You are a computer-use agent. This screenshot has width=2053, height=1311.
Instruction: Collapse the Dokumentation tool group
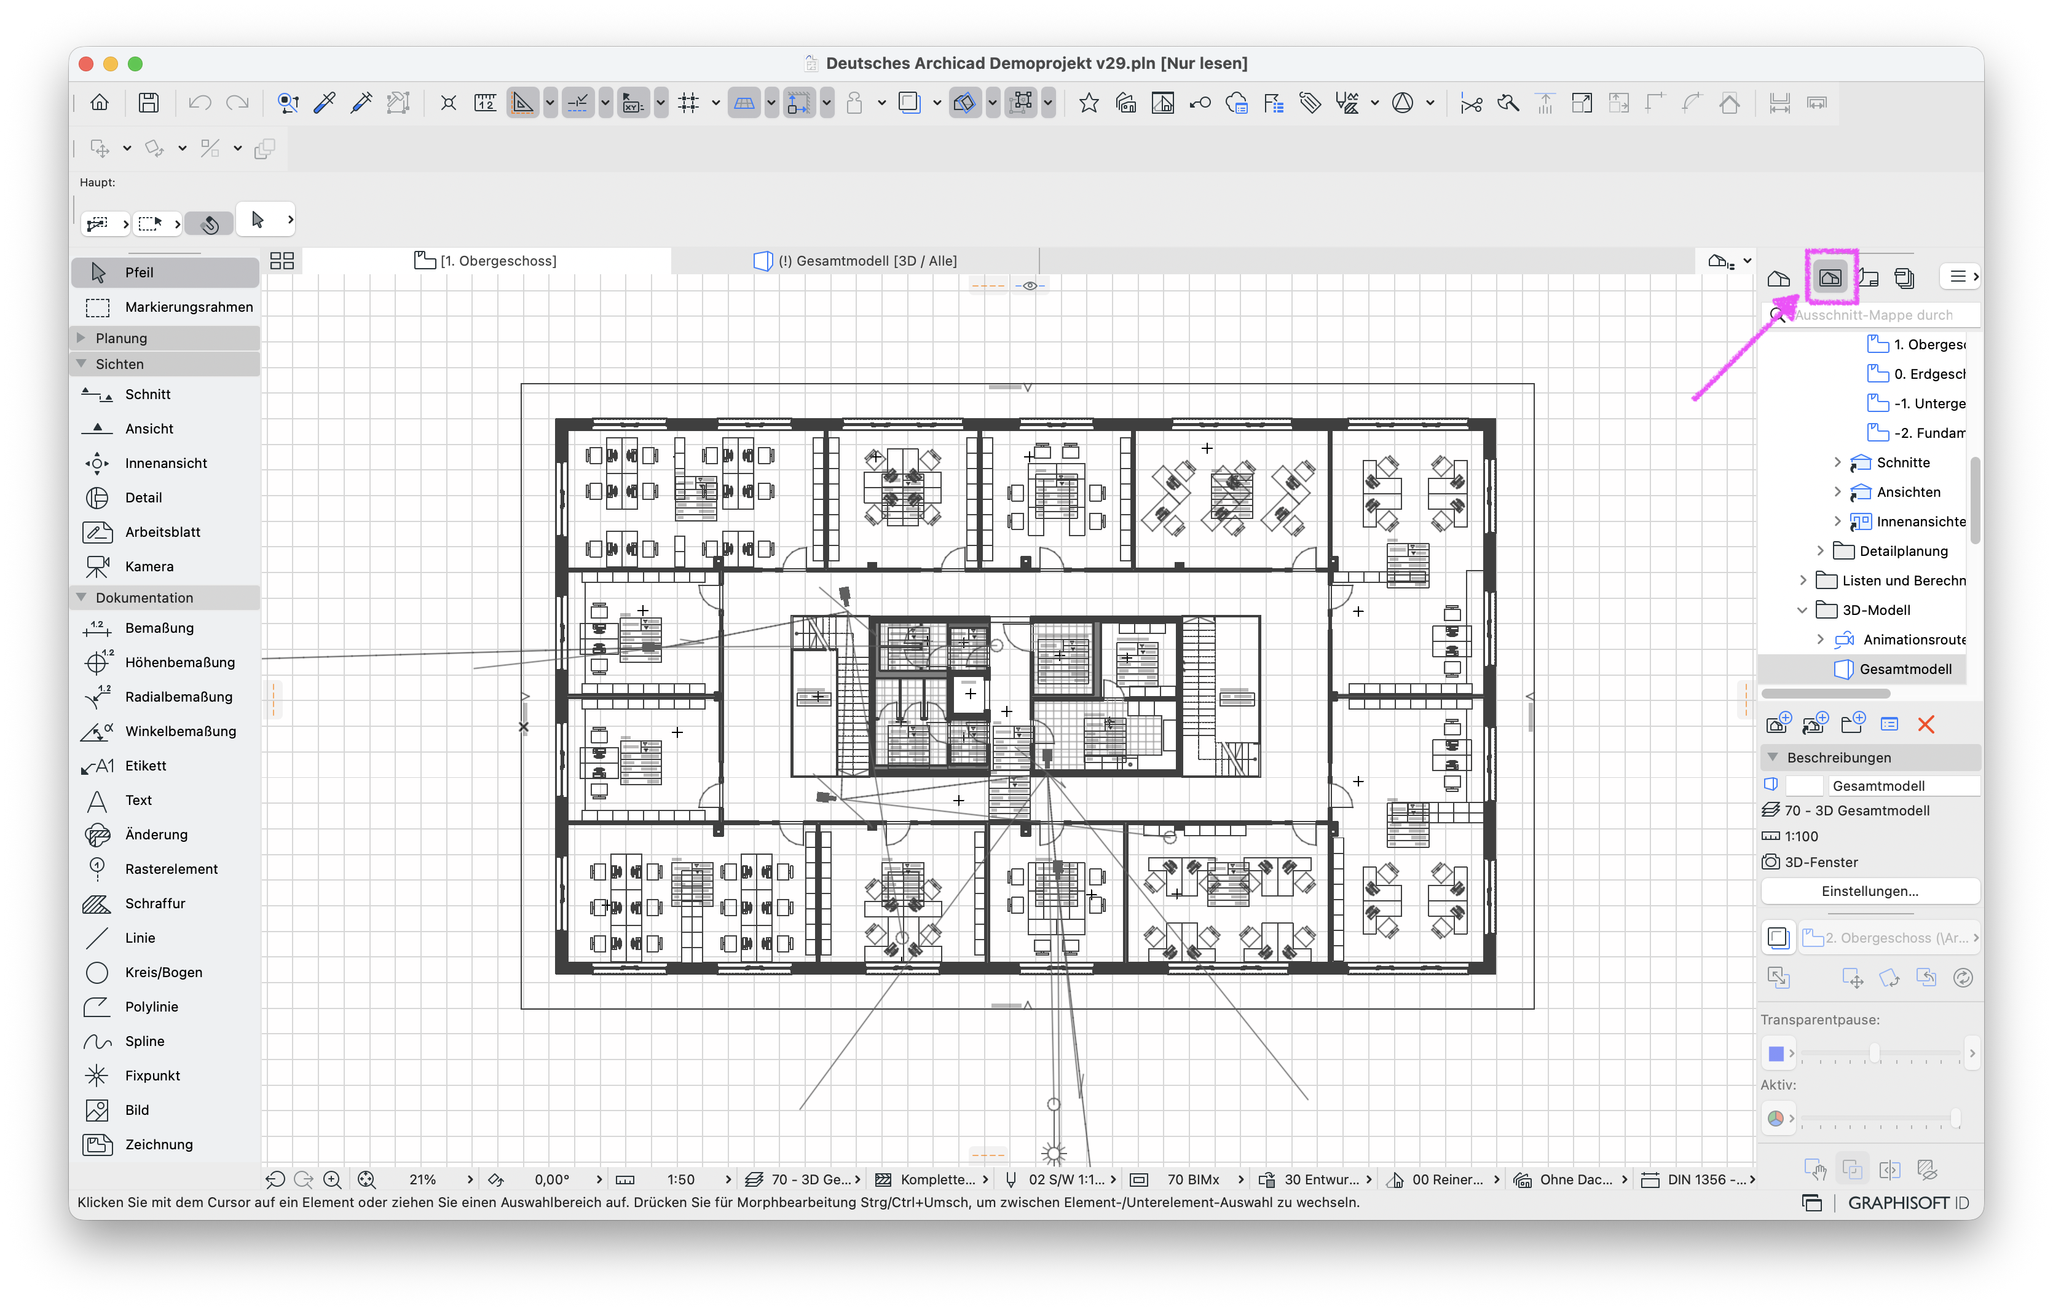[x=82, y=597]
